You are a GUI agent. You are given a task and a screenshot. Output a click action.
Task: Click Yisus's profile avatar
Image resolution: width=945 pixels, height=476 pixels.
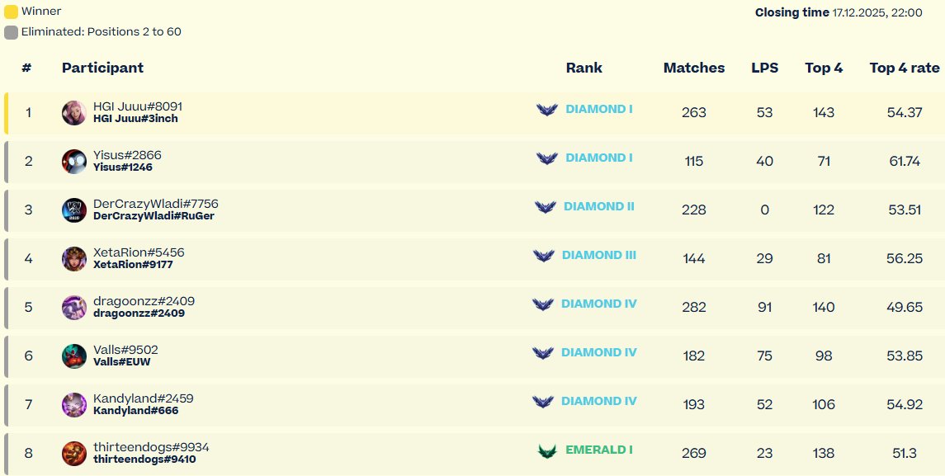click(x=74, y=162)
